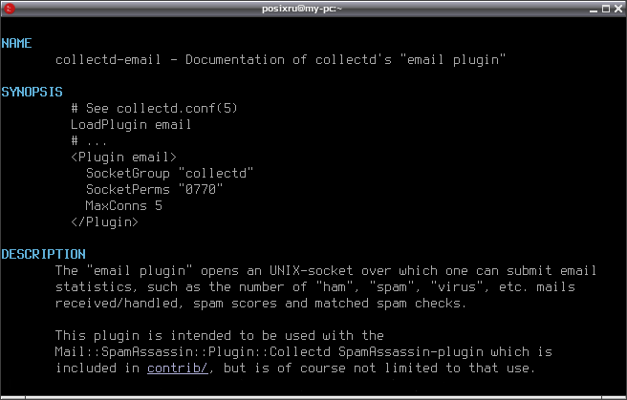Click the opening <Plugin email> tag
This screenshot has height=400, width=627.
coord(123,157)
